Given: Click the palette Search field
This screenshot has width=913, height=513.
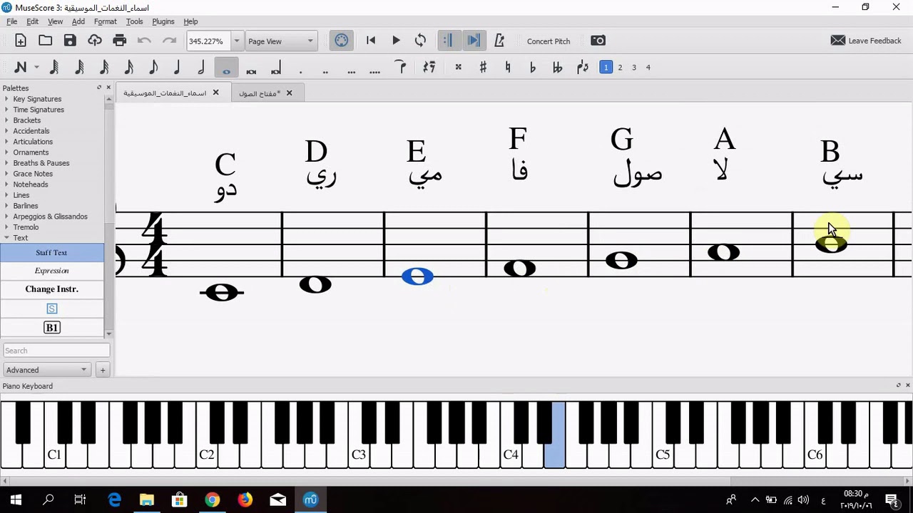Looking at the screenshot, I should [x=56, y=351].
